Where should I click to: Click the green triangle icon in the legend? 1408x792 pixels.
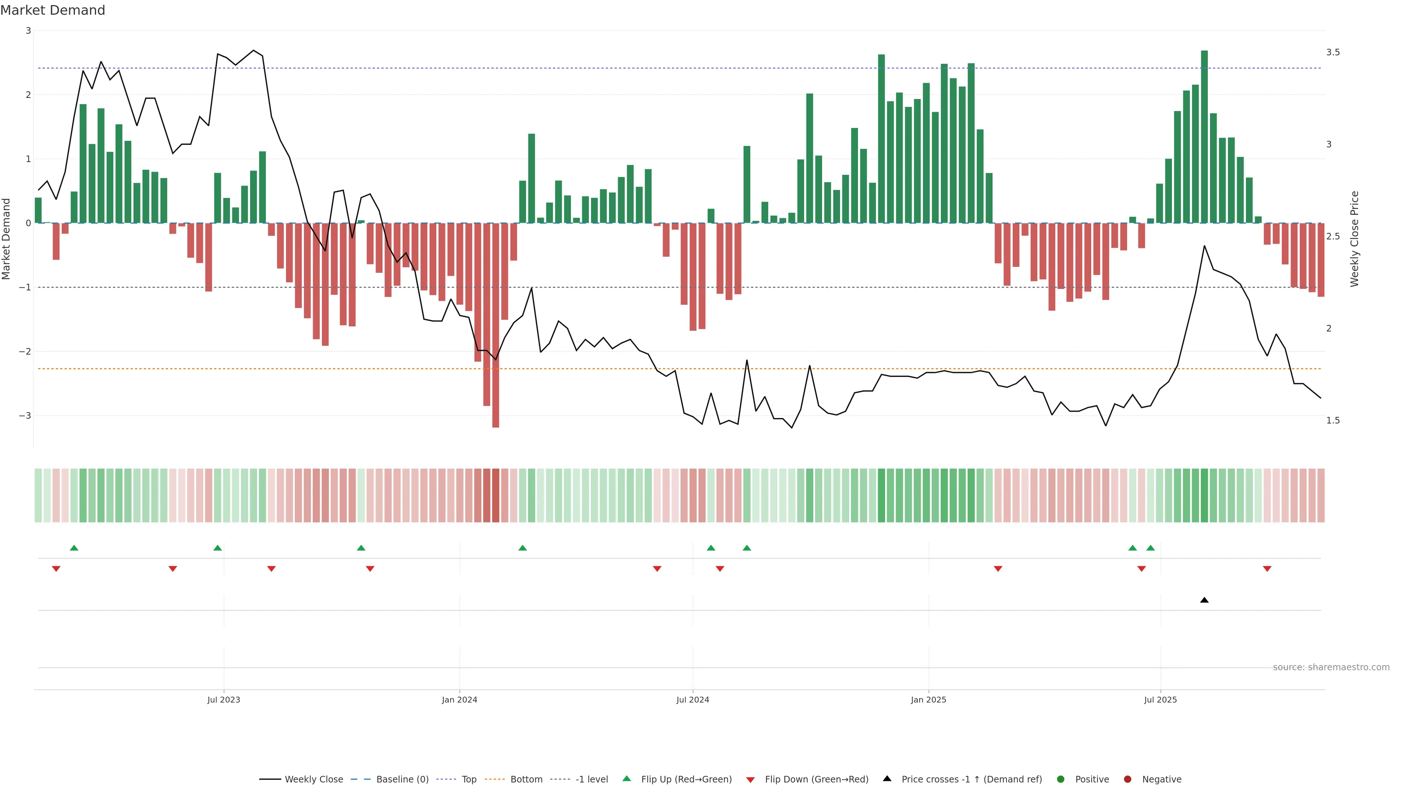[626, 778]
